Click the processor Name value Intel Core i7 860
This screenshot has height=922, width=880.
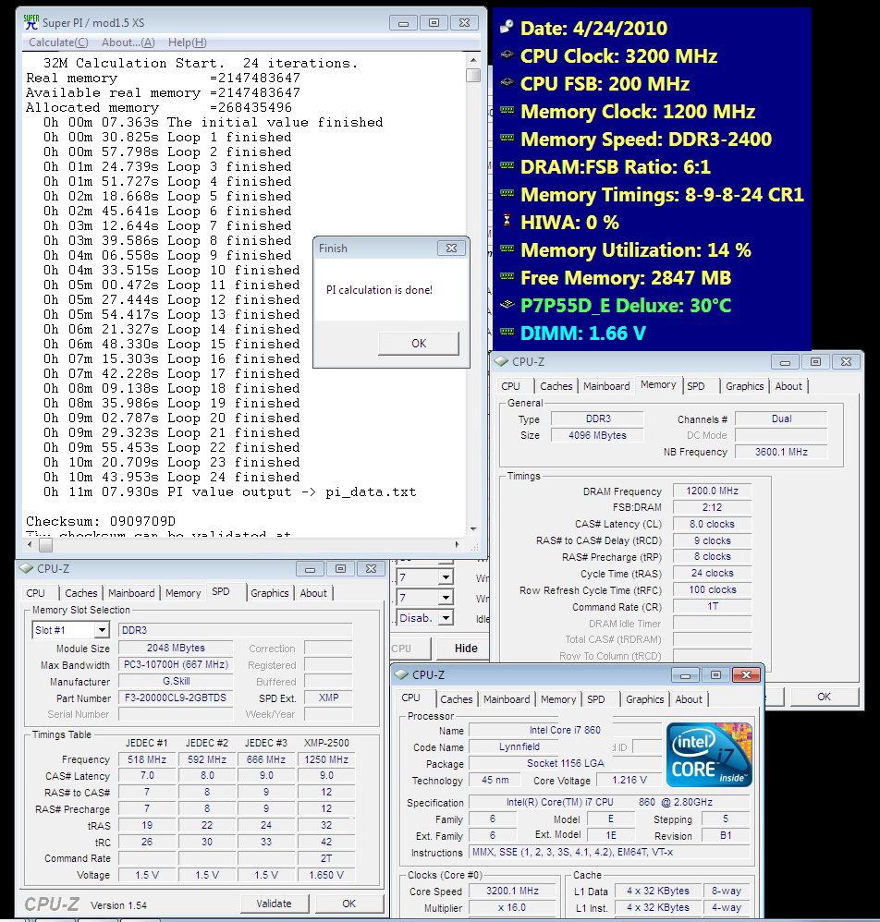click(565, 731)
